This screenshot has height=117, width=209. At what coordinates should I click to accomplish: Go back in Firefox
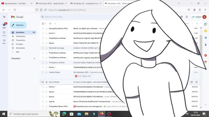[x=4, y=10]
